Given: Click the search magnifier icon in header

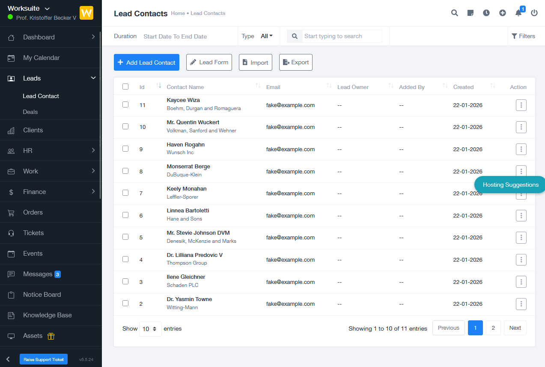Looking at the screenshot, I should (x=454, y=13).
